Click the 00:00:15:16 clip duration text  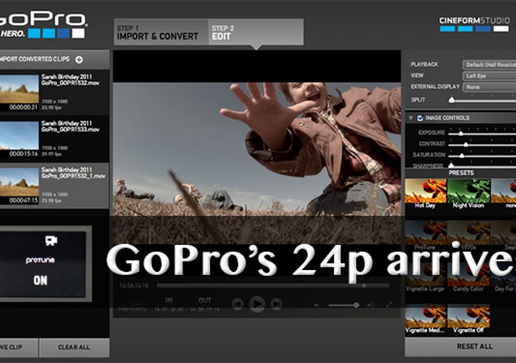[x=23, y=154]
